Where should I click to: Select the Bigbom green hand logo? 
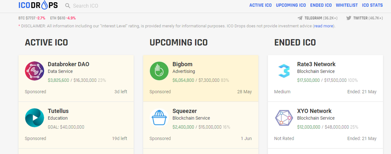pos(159,71)
